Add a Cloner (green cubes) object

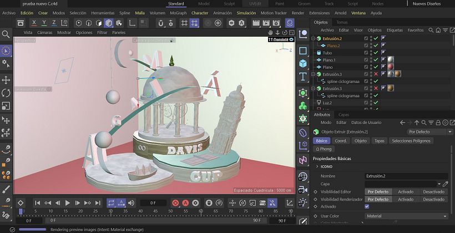303,106
